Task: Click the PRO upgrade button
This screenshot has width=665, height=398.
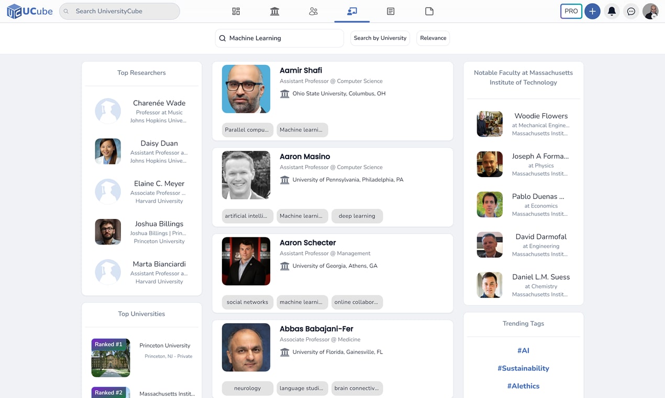Action: 571,11
